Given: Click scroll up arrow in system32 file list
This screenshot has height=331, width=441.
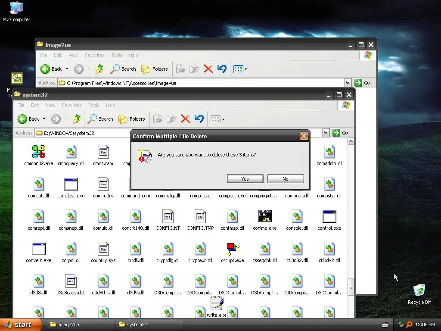Looking at the screenshot, I should coord(351,141).
